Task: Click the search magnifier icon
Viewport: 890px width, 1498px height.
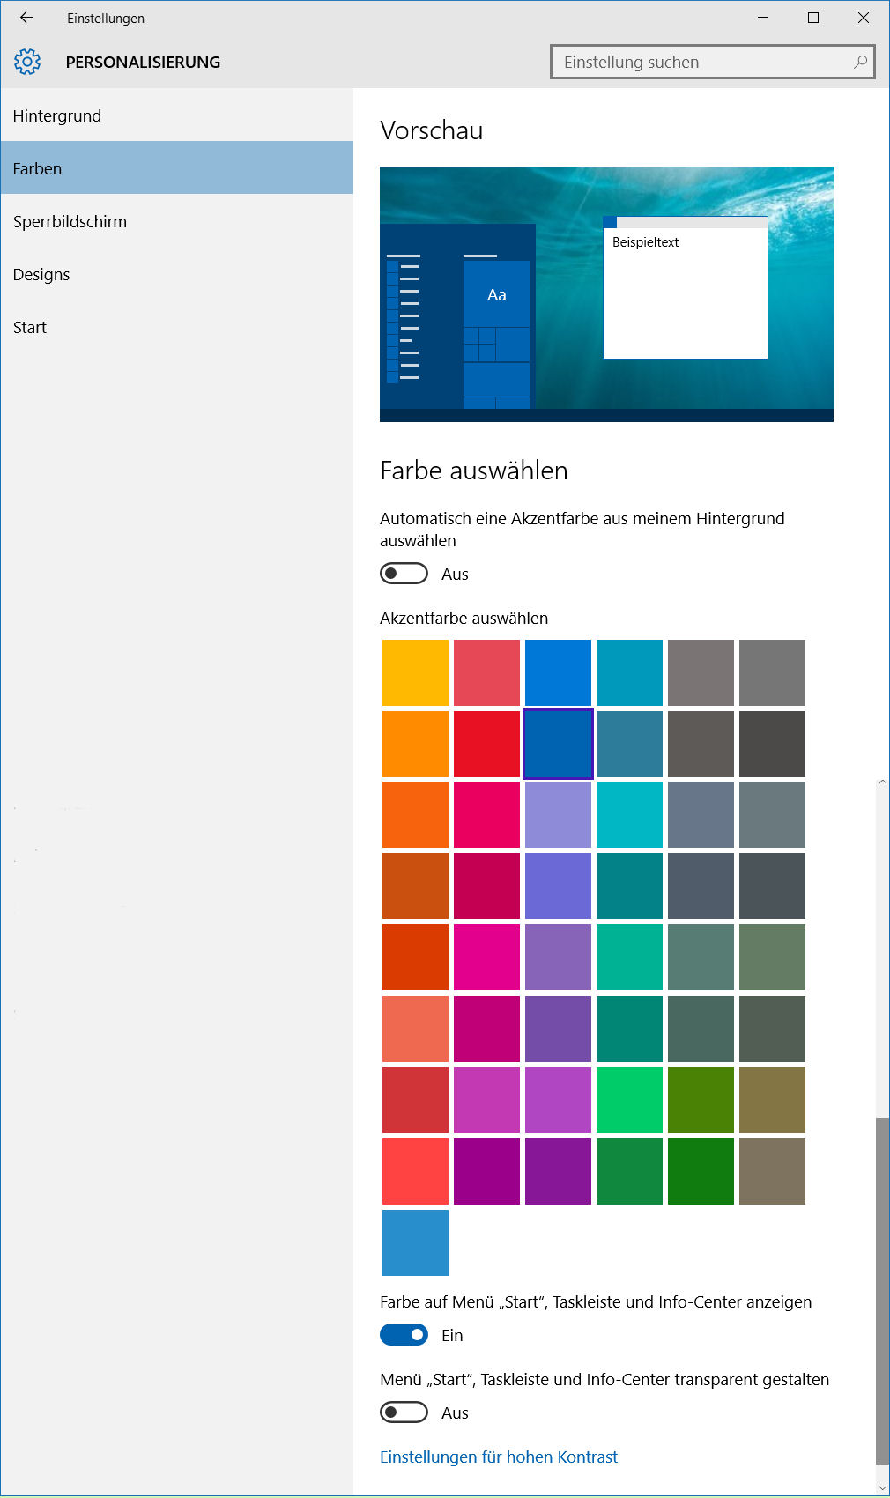Action: pos(860,62)
